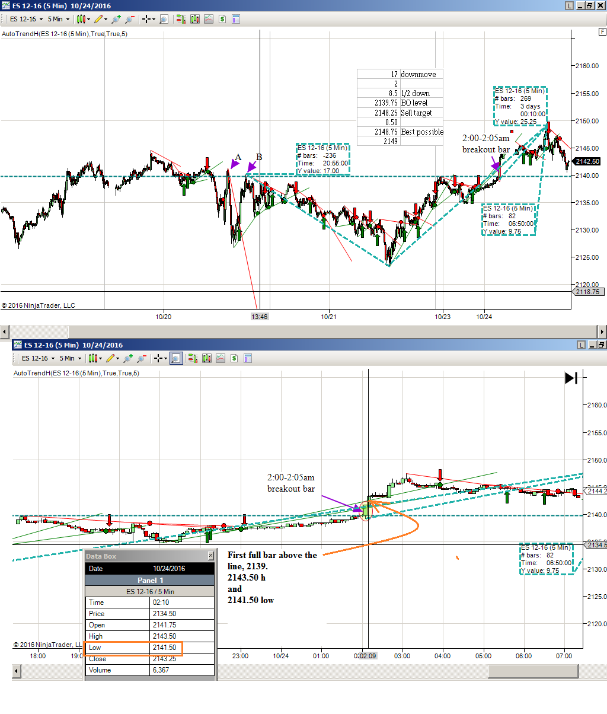This screenshot has width=607, height=714.
Task: Open Strategies dollar icon in top chart toolbar
Action: (x=222, y=19)
